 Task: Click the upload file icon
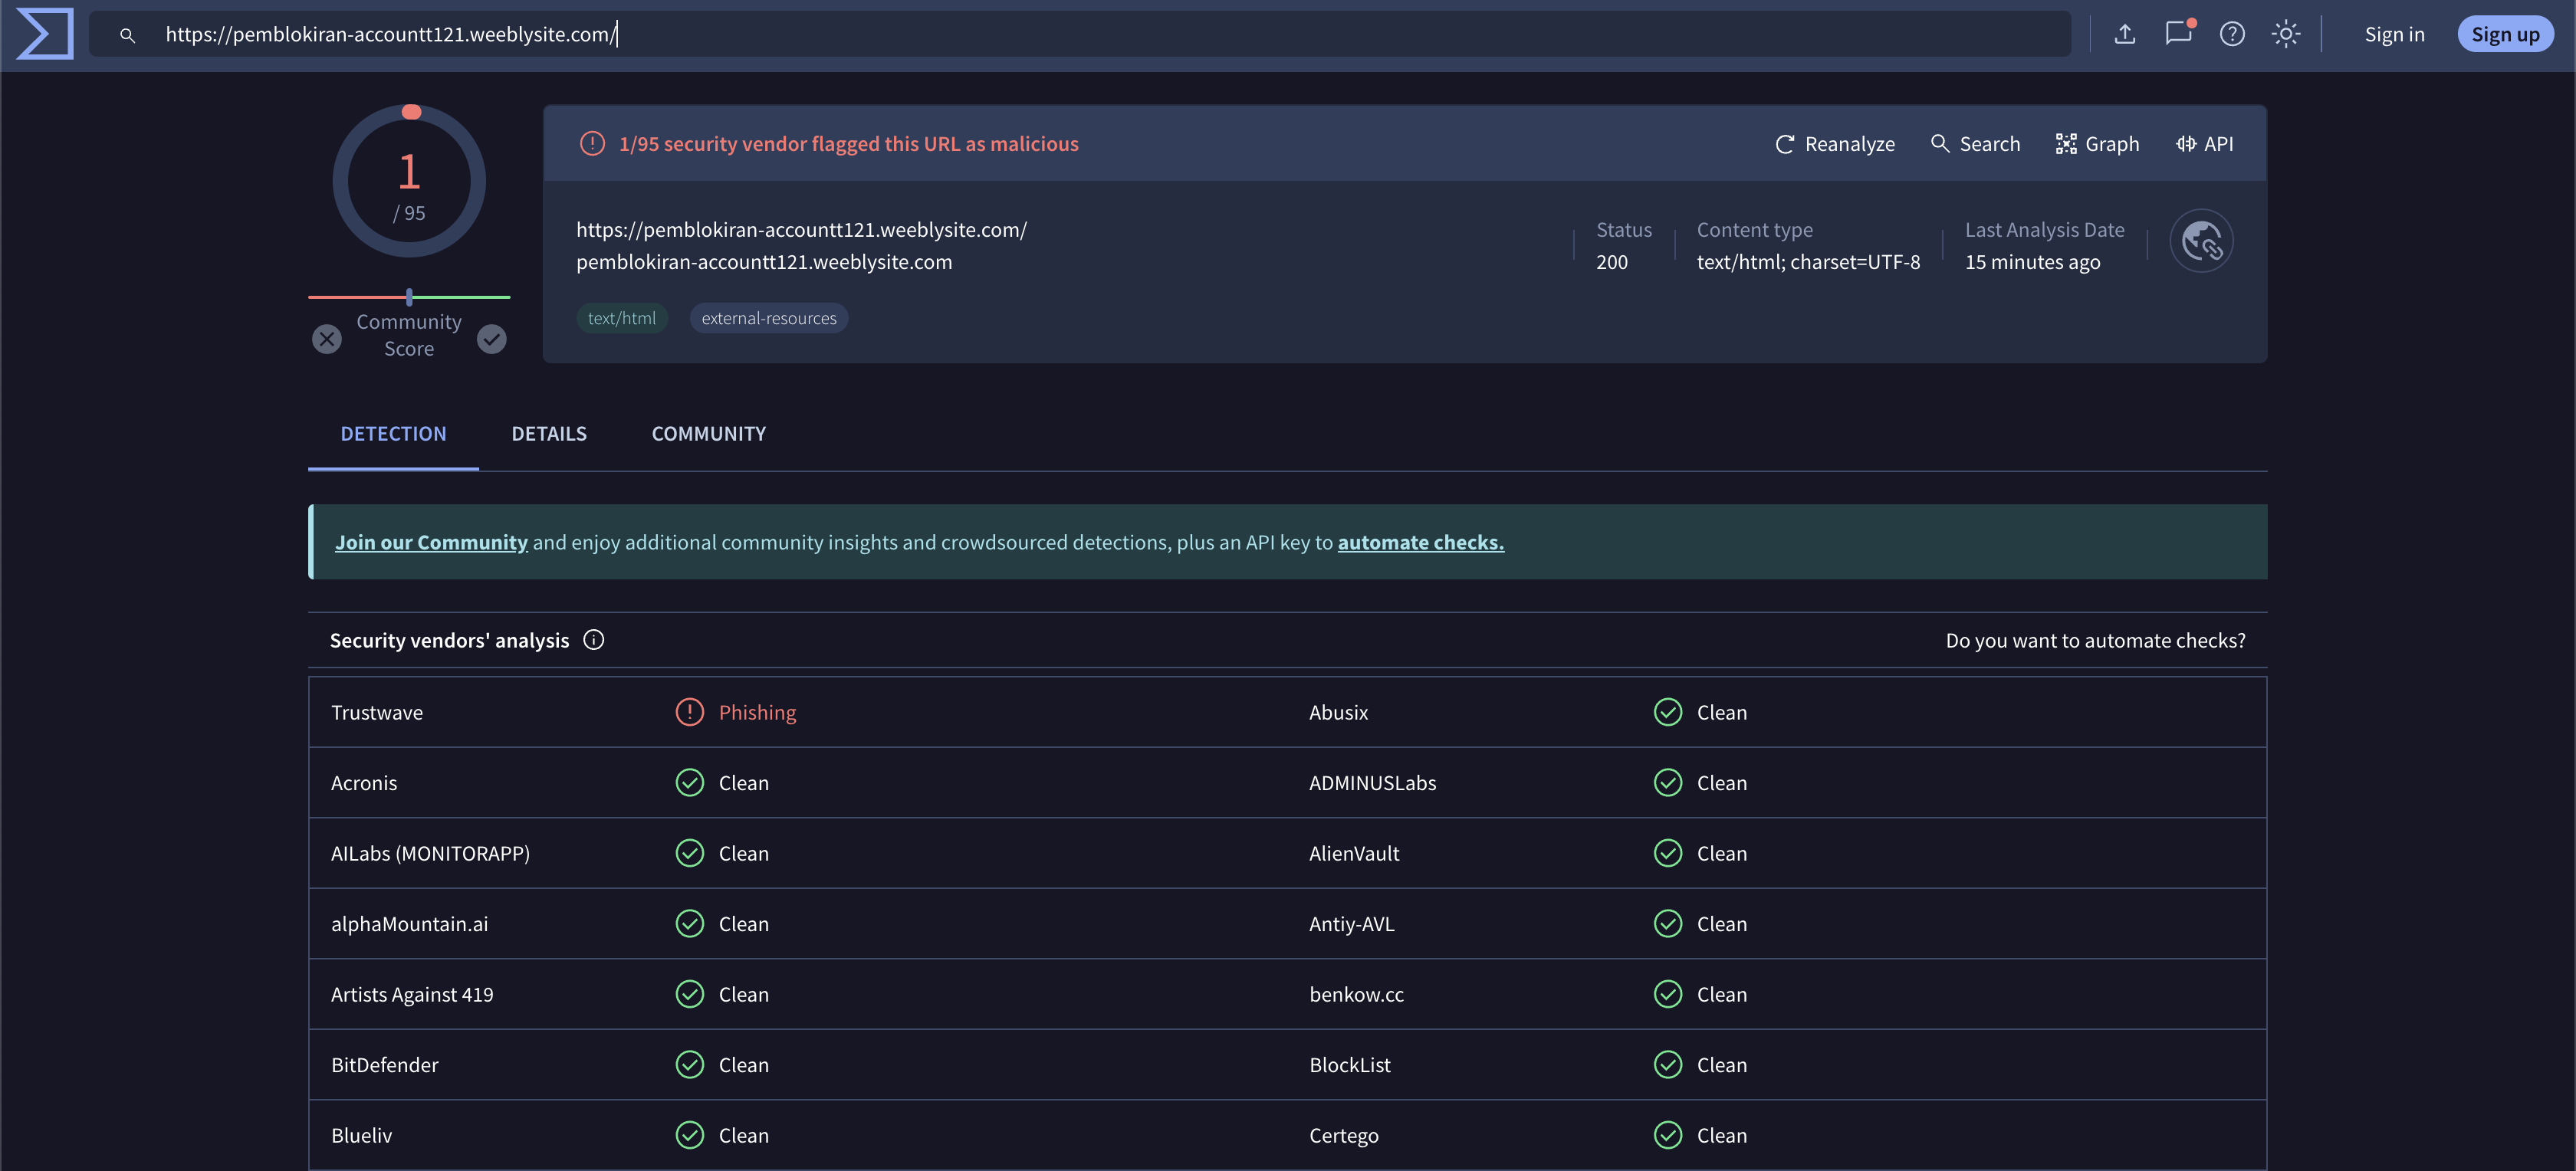click(x=2125, y=34)
